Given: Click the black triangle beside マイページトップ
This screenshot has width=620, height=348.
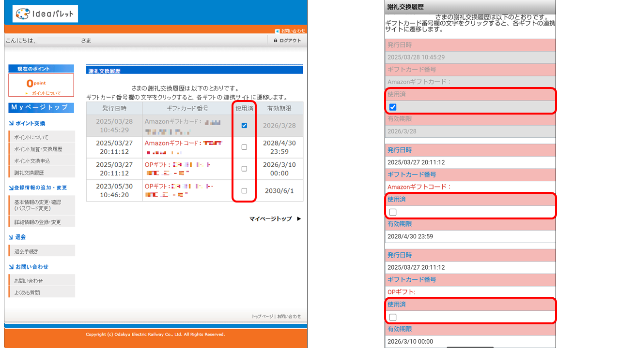Looking at the screenshot, I should tap(299, 219).
